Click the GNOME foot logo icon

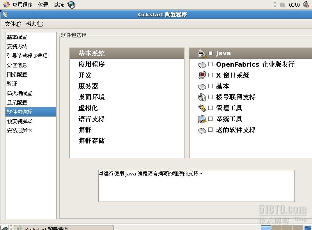pos(6,4)
